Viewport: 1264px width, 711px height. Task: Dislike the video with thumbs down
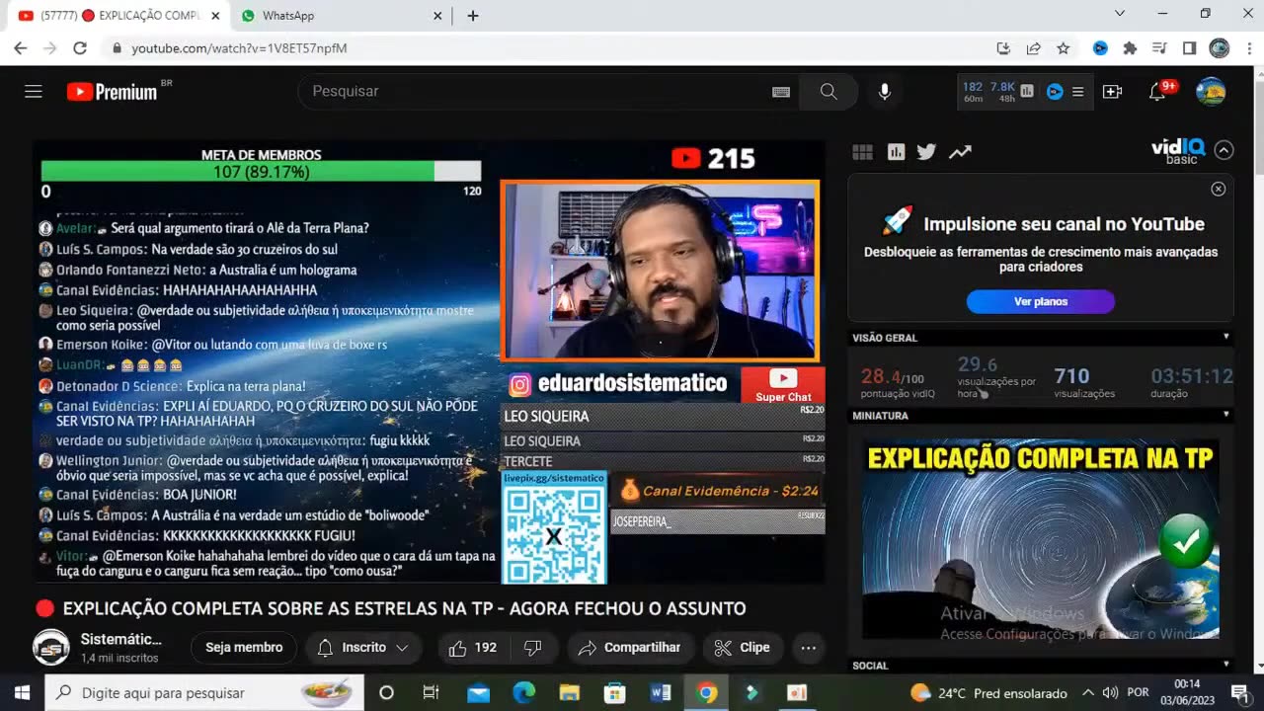(x=533, y=648)
